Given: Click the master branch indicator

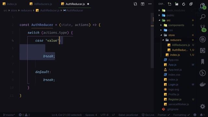Looking at the screenshot, I should point(9,115).
